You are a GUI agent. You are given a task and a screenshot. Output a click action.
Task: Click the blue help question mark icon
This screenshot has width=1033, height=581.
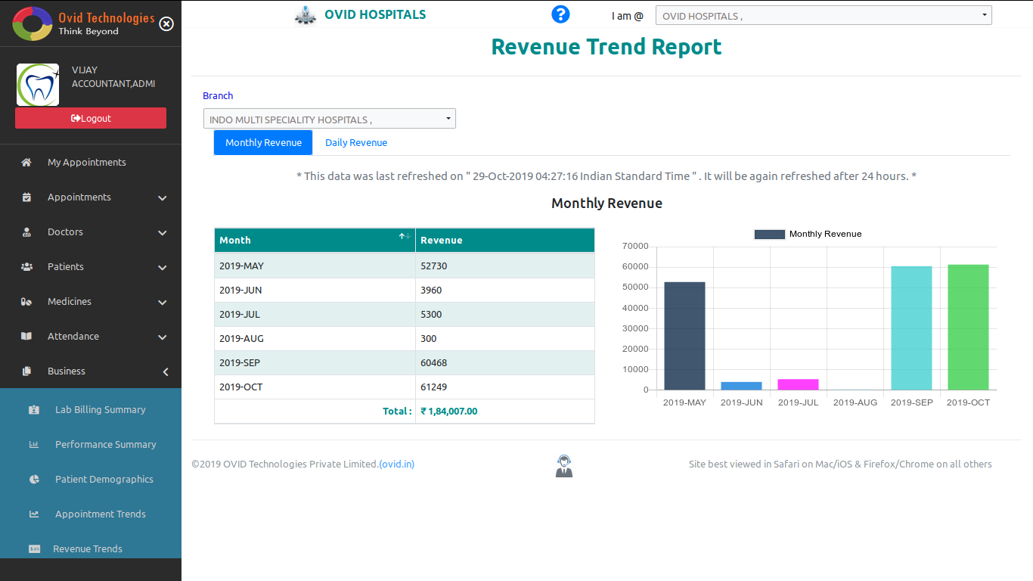click(x=560, y=14)
